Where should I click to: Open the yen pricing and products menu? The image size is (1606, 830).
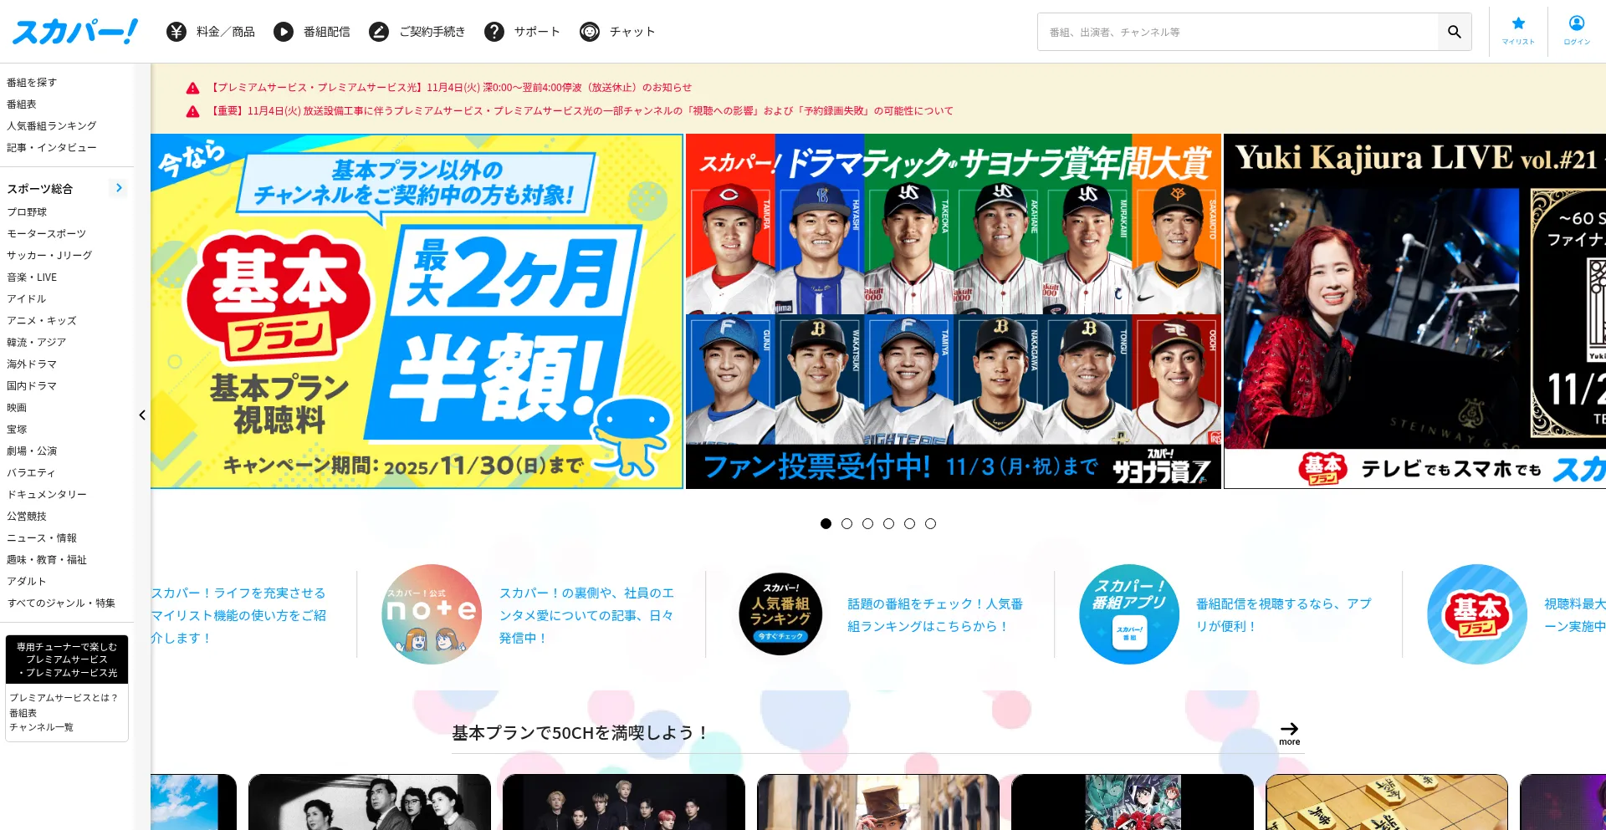[176, 32]
